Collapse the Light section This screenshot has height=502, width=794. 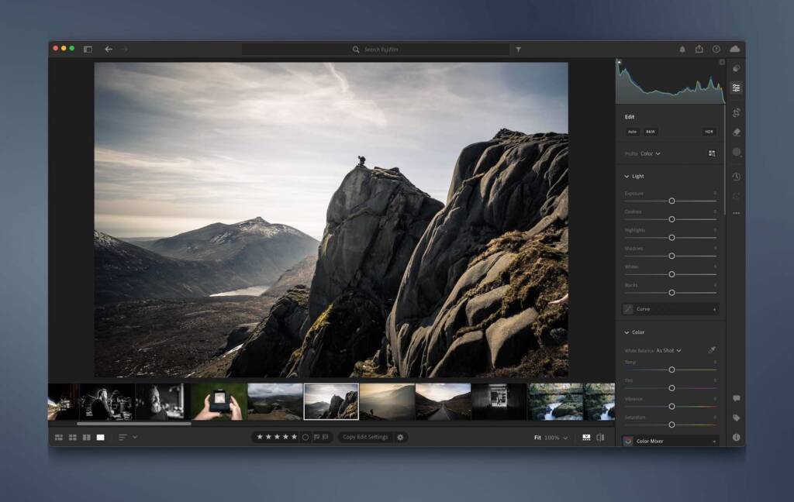[627, 177]
